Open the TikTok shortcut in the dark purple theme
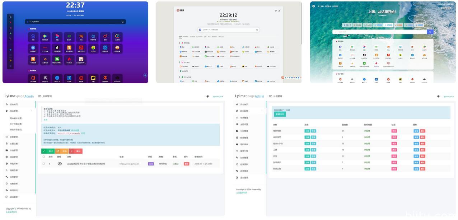Viewport: 458px width, 220px height. tap(57, 48)
